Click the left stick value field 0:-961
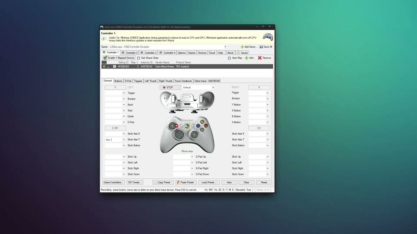The image size is (417, 234). (115, 128)
